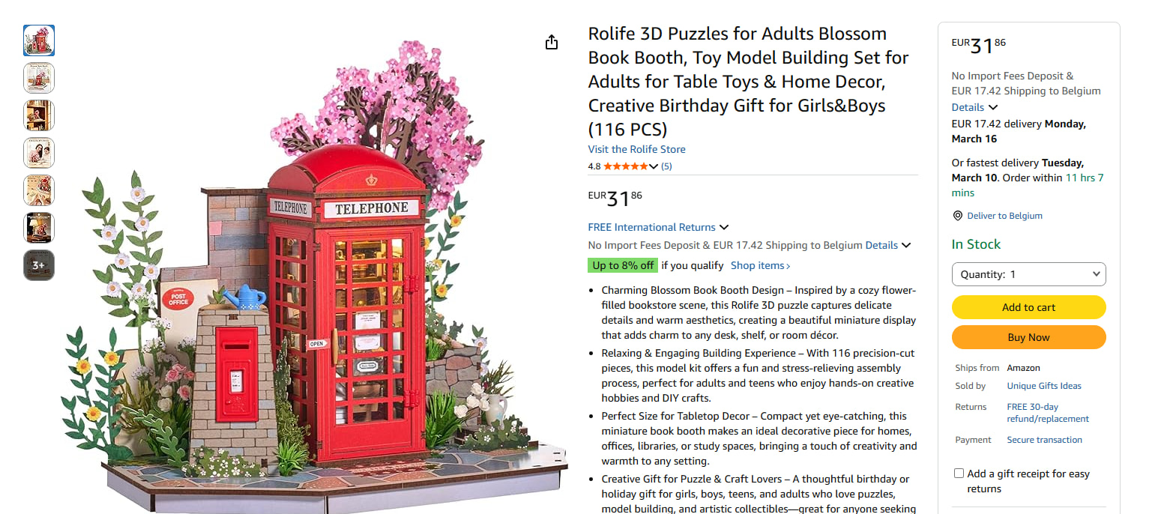This screenshot has height=514, width=1173.
Task: Click the location pin icon by Deliver to Belgium
Action: click(x=957, y=216)
